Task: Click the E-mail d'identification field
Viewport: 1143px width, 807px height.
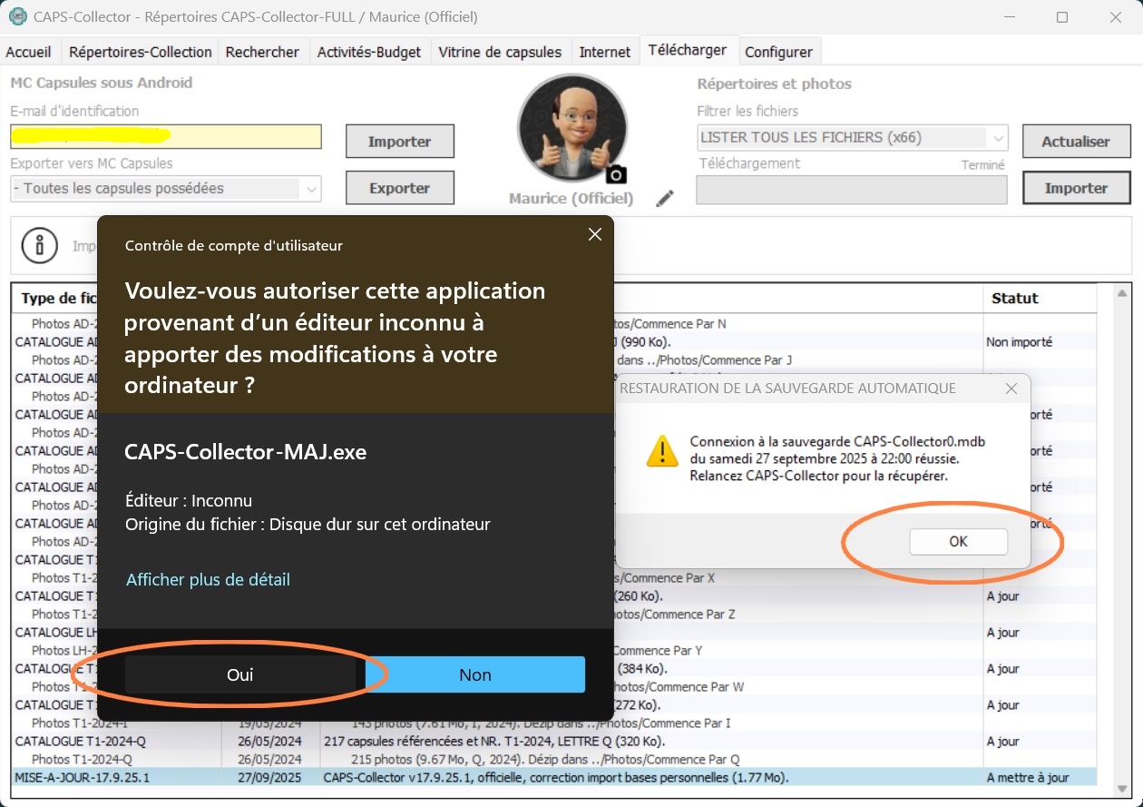Action: coord(166,136)
